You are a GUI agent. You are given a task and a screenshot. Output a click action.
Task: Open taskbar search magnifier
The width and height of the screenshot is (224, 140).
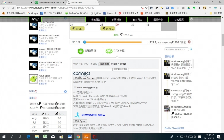coord(12,137)
